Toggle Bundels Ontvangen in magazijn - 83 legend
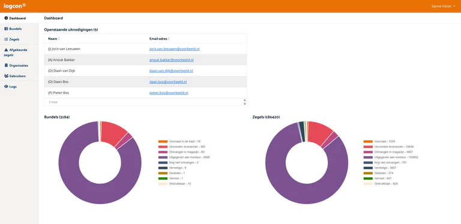Screen dimensions: 461x224 coord(181,152)
